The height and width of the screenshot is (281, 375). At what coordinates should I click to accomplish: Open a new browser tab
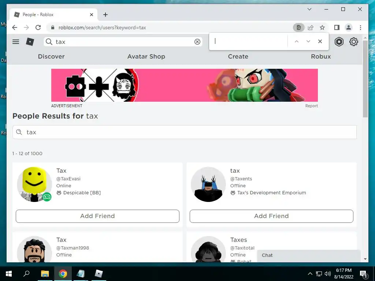(105, 15)
